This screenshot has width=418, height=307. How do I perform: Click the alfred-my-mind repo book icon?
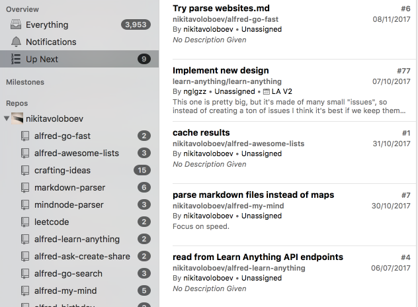[x=25, y=290]
